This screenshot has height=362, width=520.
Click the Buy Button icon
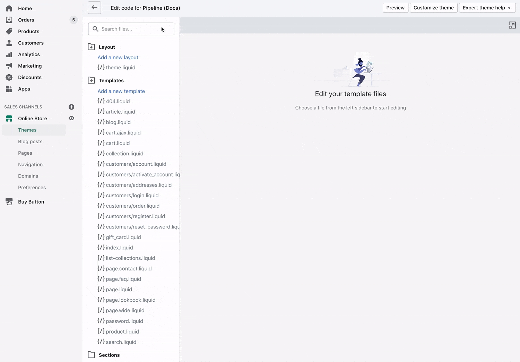(9, 202)
